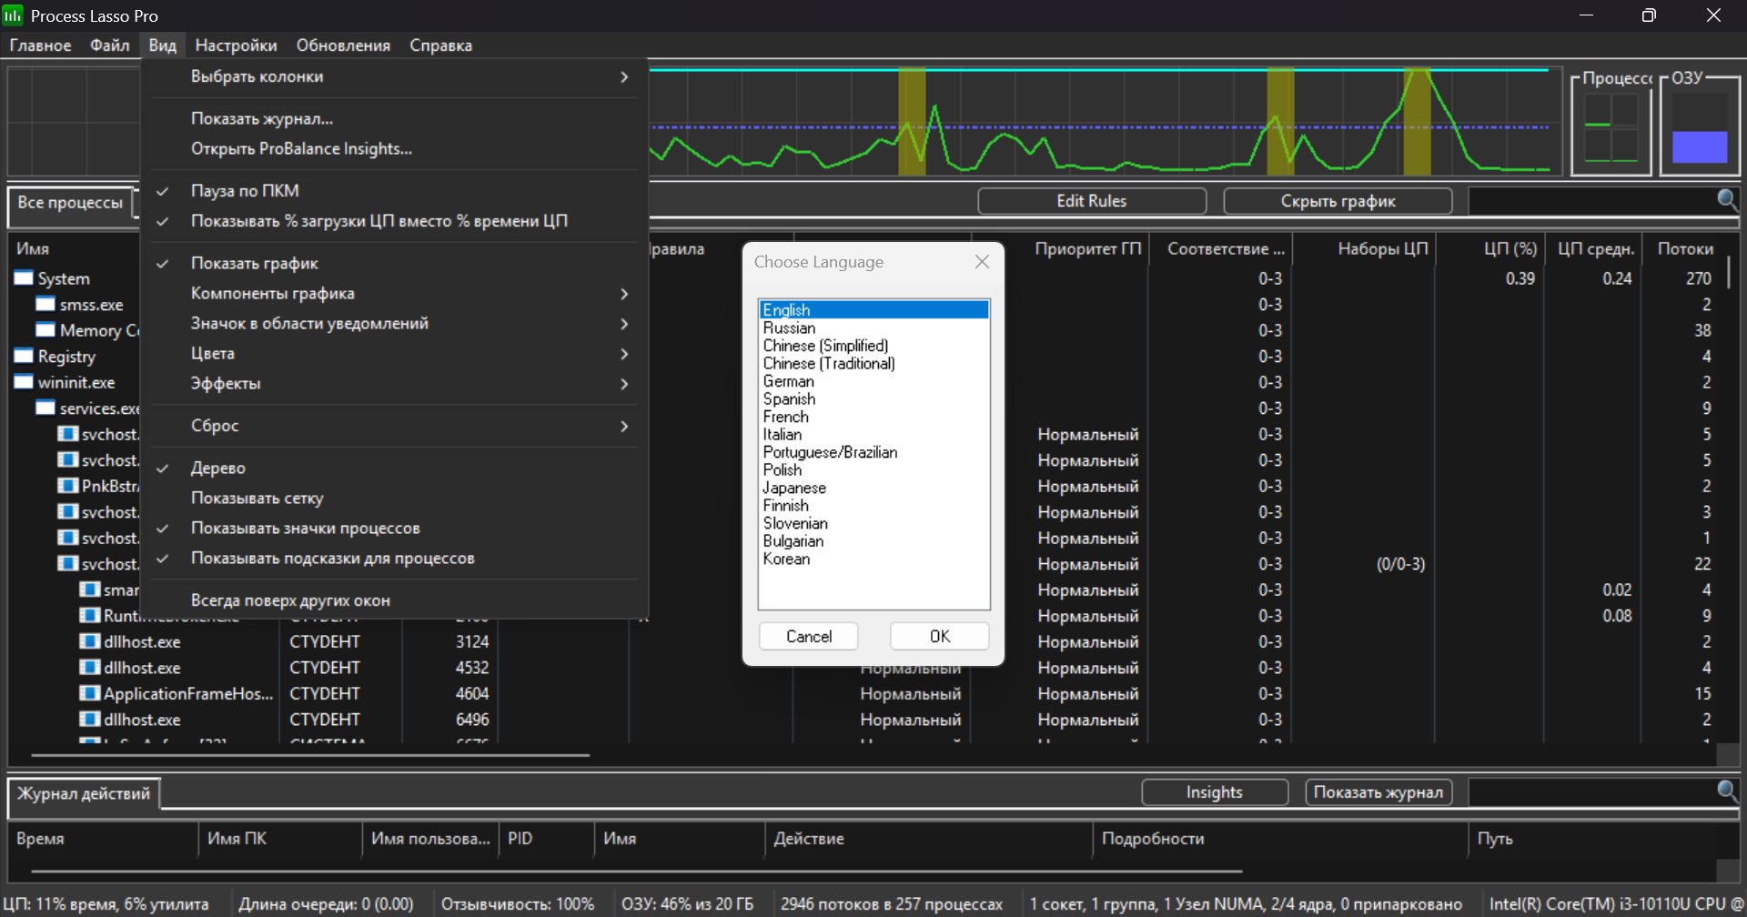The height and width of the screenshot is (917, 1747).
Task: Click the action log search magnifier icon
Action: (1726, 791)
